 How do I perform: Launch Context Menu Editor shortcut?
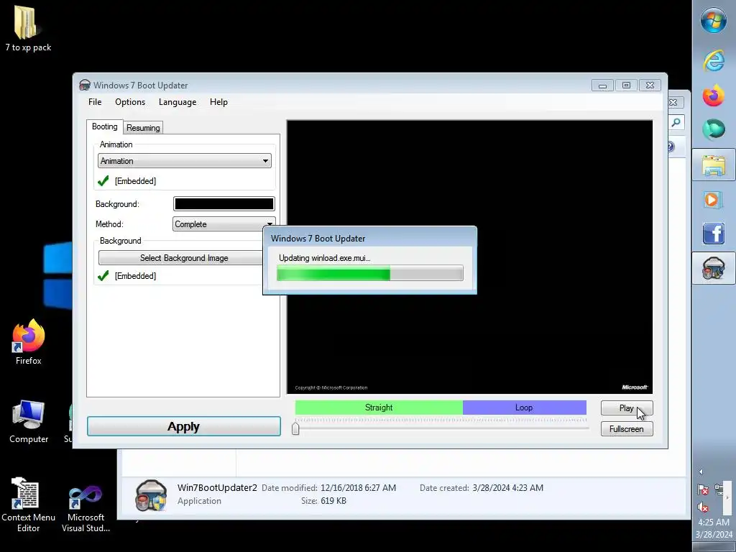coord(28,505)
